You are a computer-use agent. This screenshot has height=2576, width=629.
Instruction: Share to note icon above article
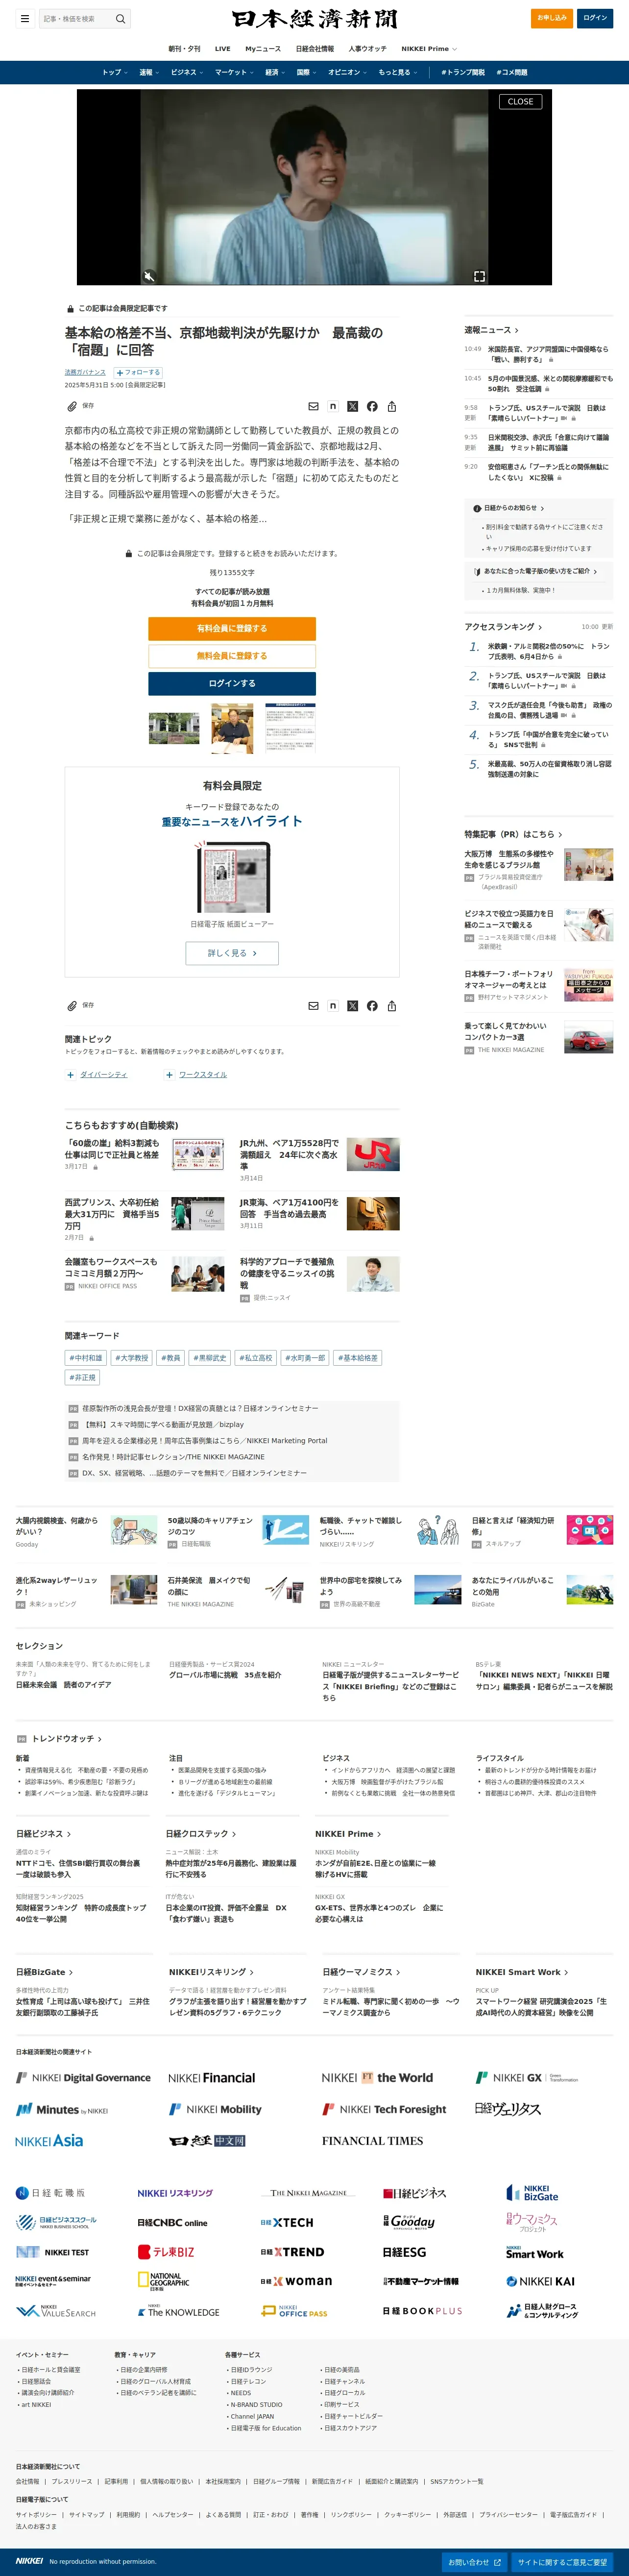pos(333,406)
